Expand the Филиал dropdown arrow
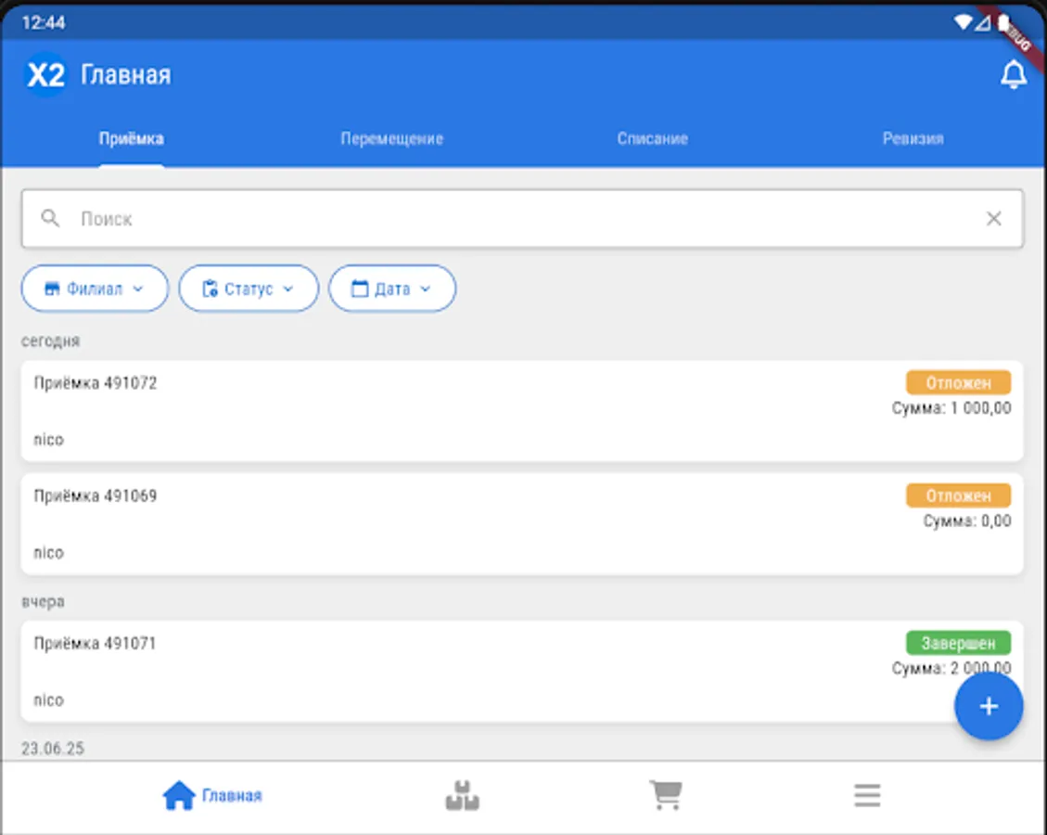Image resolution: width=1047 pixels, height=835 pixels. (140, 289)
